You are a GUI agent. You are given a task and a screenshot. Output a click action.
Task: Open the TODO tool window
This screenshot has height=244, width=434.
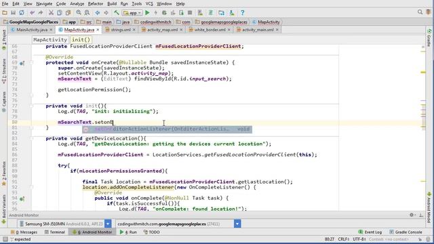point(151,232)
